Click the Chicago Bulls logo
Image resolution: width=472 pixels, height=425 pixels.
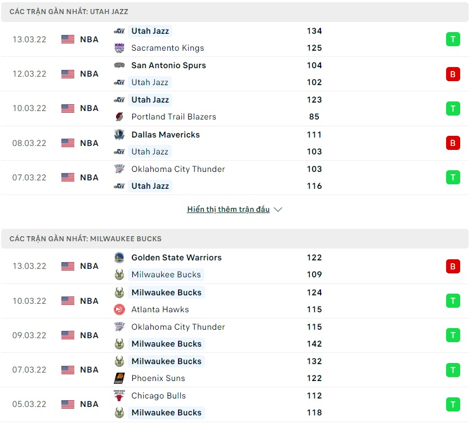119,396
